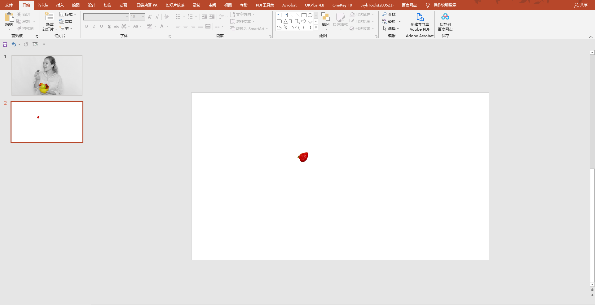This screenshot has width=595, height=305.
Task: Select the vertical text box shape
Action: 285,15
